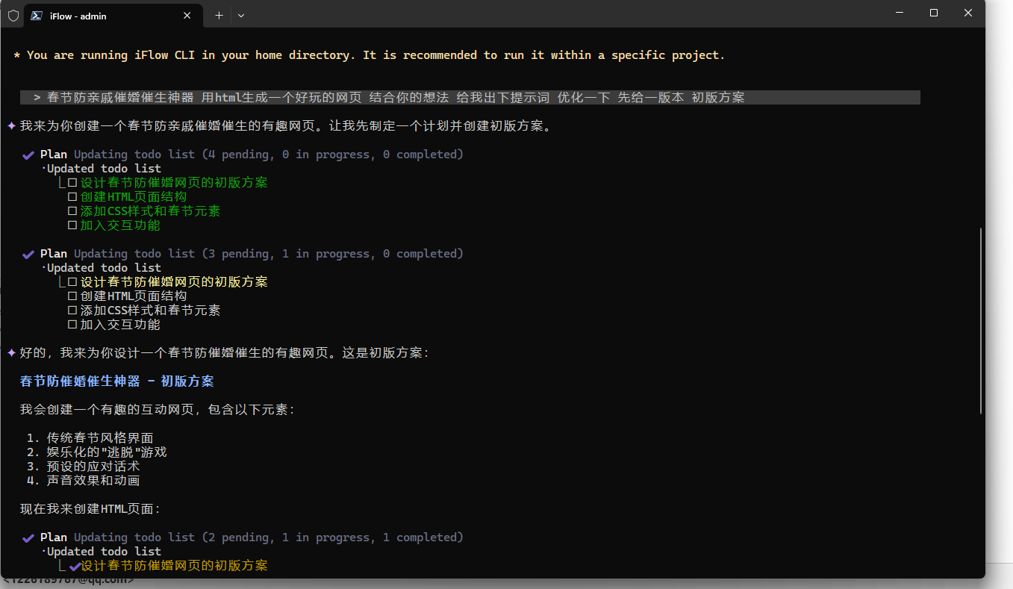
Task: Click the checkmark beside Plan with 4 pending
Action: coord(28,155)
